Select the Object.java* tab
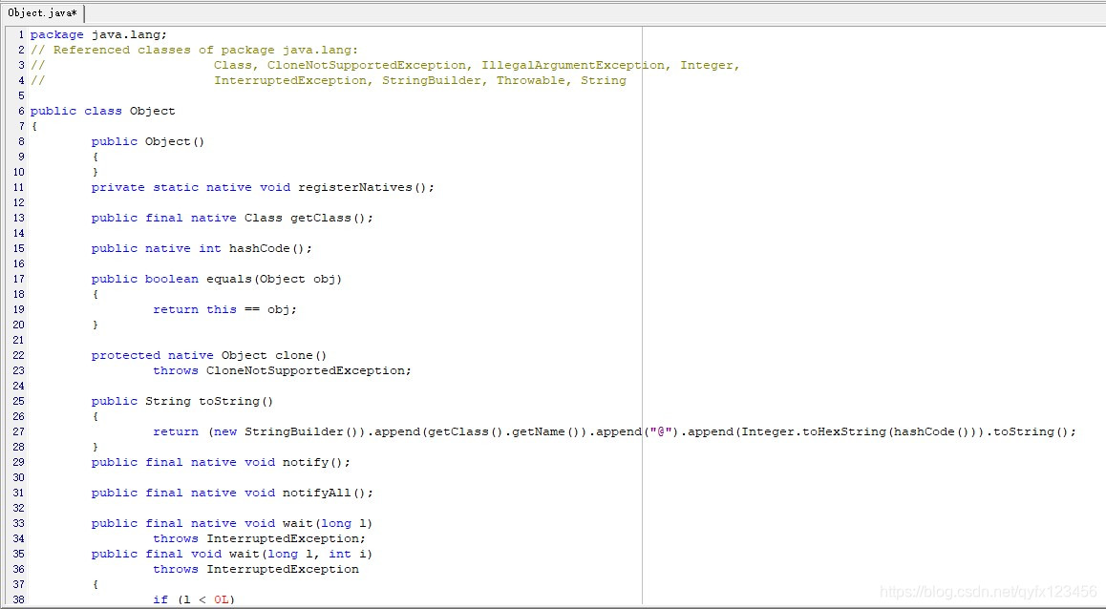This screenshot has width=1106, height=609. coord(42,12)
